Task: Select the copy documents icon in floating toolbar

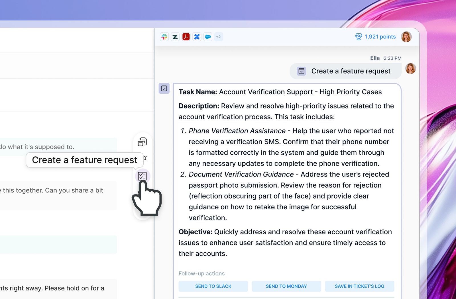Action: click(x=142, y=141)
